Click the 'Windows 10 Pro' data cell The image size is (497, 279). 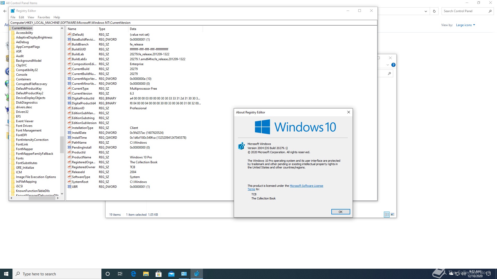141,157
